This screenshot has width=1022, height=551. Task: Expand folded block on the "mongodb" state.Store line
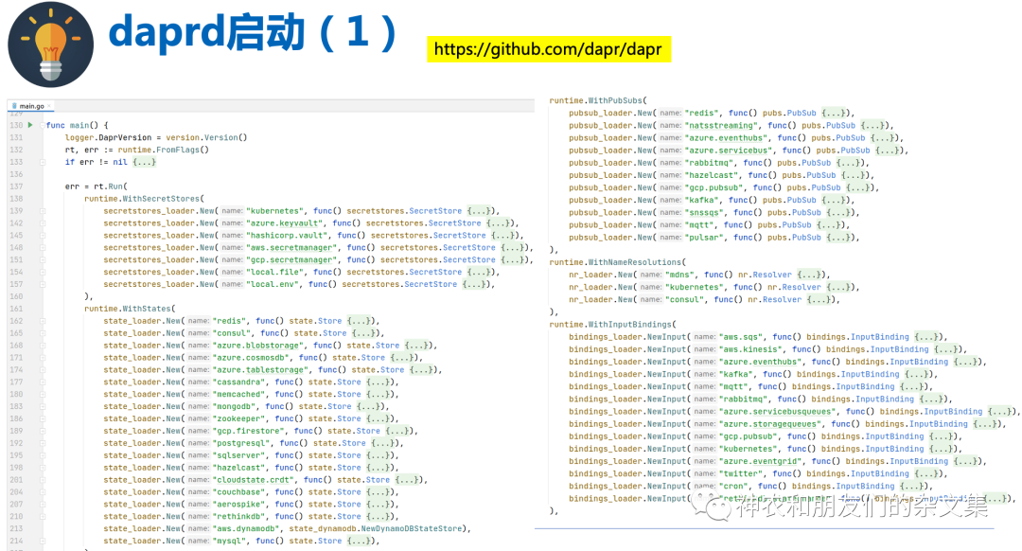click(x=368, y=406)
